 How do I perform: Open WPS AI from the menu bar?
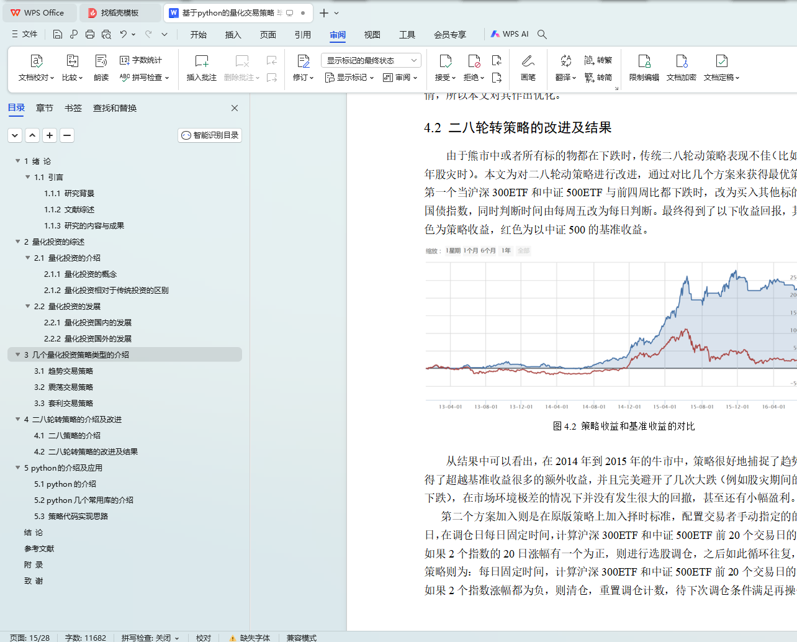click(510, 34)
